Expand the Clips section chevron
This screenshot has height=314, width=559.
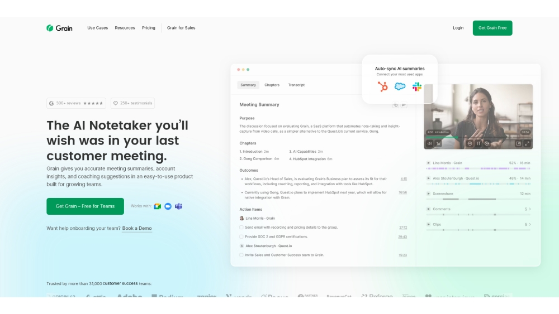[530, 224]
